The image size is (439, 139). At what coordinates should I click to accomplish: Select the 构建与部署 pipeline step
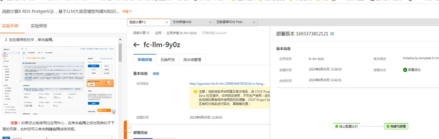pos(396,126)
